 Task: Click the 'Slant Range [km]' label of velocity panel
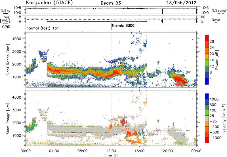(x=8, y=118)
